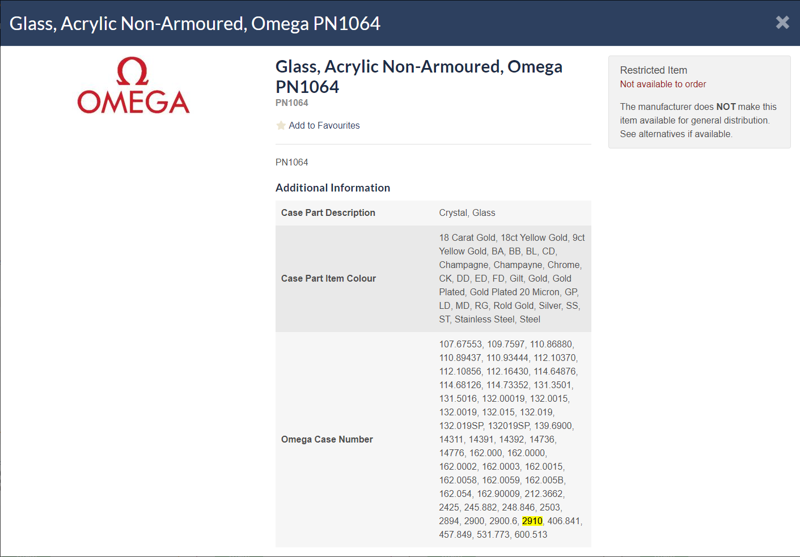Click the dialog header title text
The height and width of the screenshot is (557, 800).
194,23
